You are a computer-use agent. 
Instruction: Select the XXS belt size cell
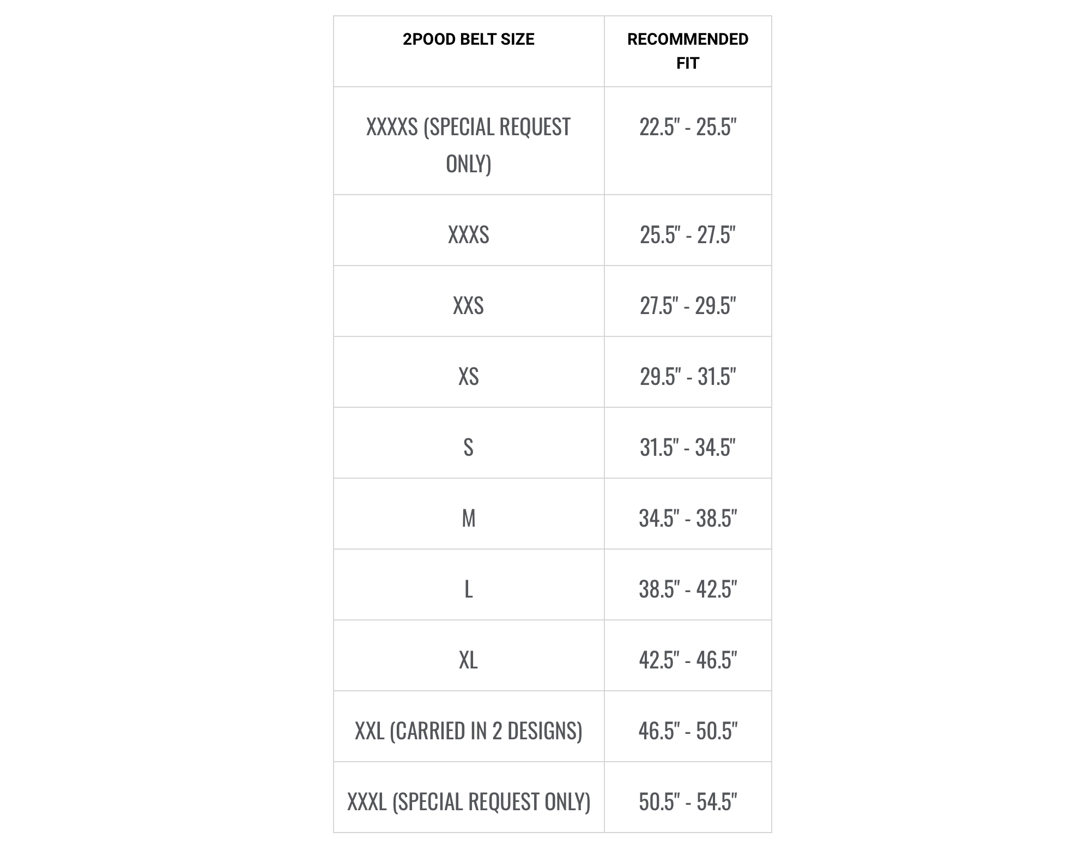pos(469,301)
